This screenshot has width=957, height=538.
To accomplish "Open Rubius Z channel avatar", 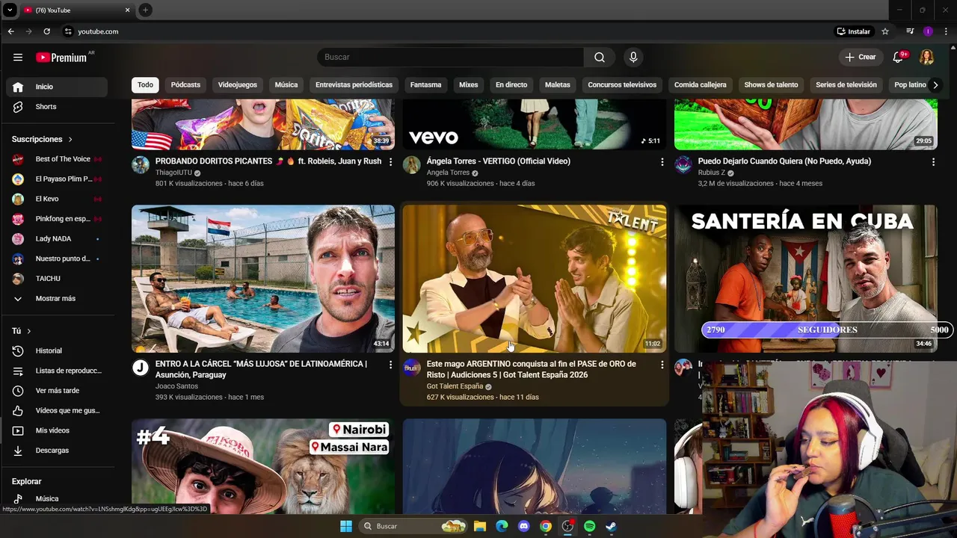I will (x=683, y=165).
